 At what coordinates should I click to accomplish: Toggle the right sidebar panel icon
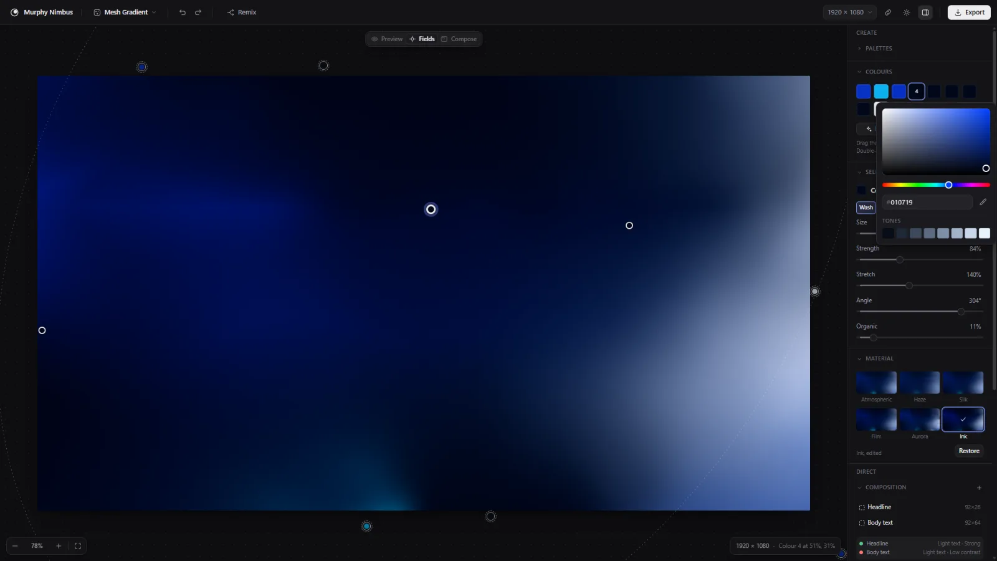tap(925, 12)
